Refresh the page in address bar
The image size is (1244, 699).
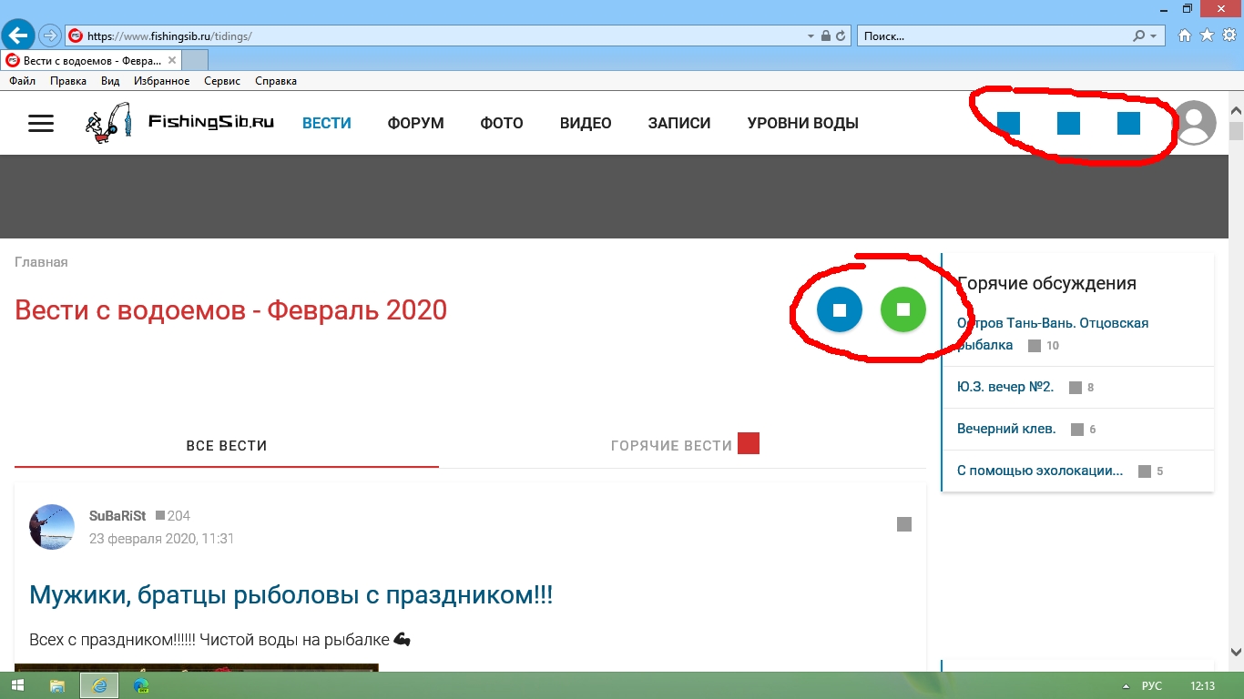tap(841, 36)
